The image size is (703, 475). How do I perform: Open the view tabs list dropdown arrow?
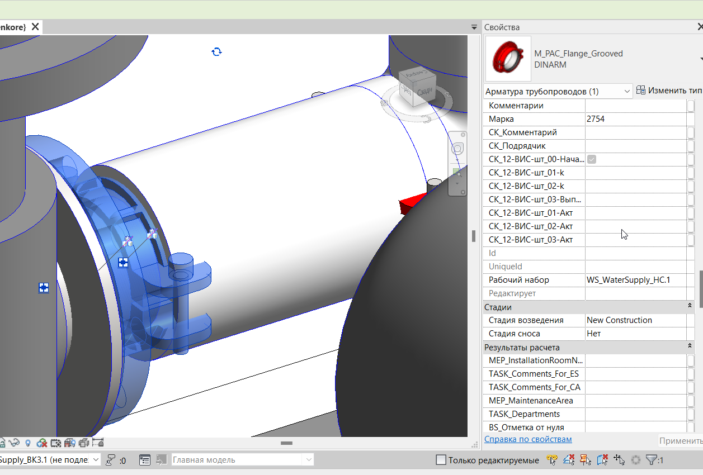point(474,27)
